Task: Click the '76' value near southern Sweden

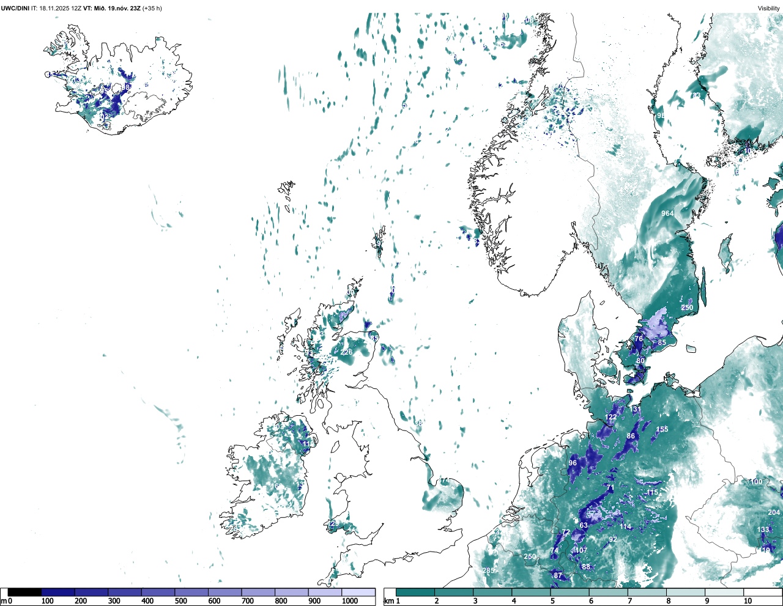Action: click(639, 339)
